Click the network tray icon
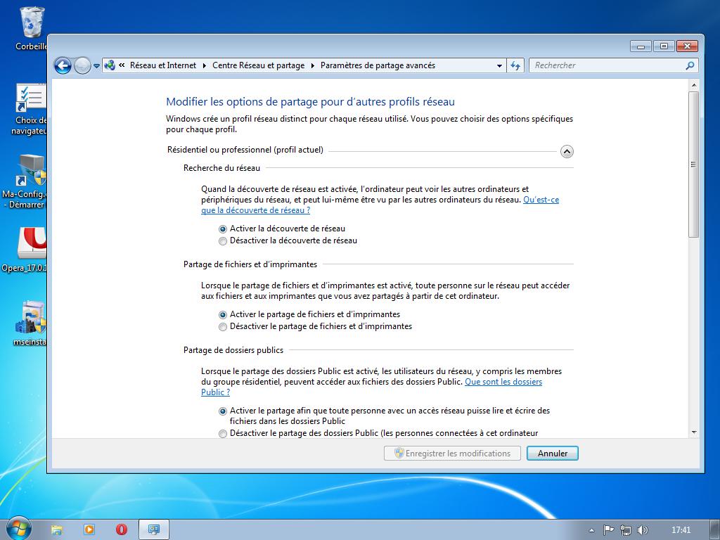This screenshot has width=720, height=540. [x=625, y=530]
